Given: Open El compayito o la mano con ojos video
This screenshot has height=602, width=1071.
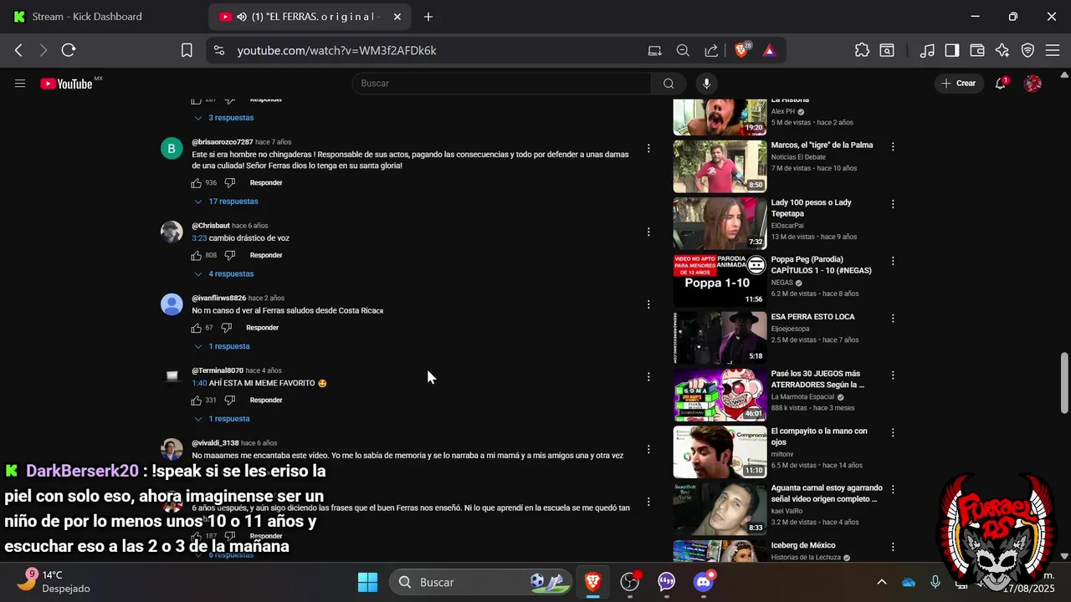Looking at the screenshot, I should (720, 451).
